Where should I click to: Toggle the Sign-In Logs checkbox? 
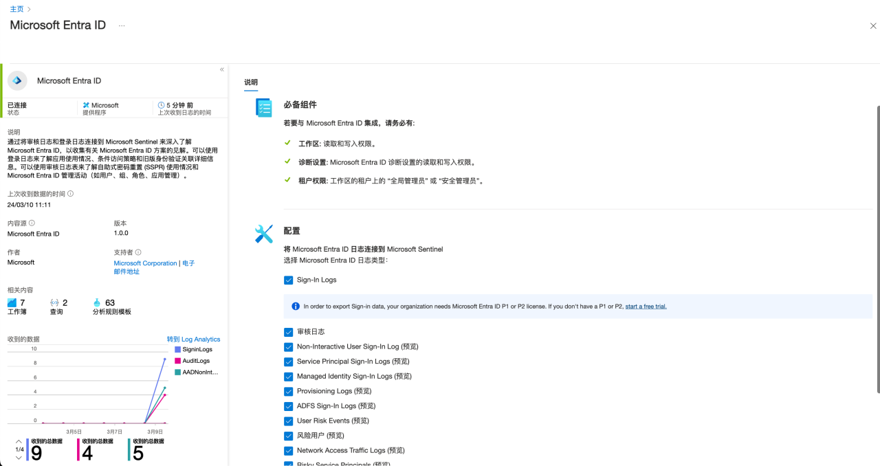pos(288,280)
